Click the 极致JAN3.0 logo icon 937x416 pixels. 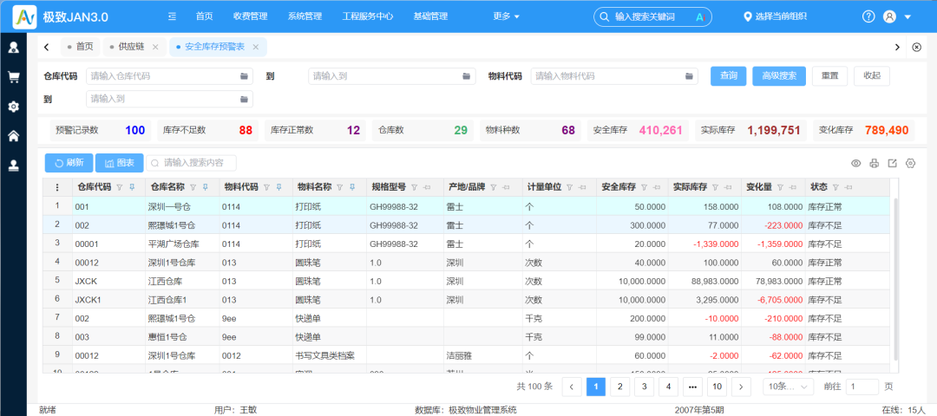click(24, 16)
